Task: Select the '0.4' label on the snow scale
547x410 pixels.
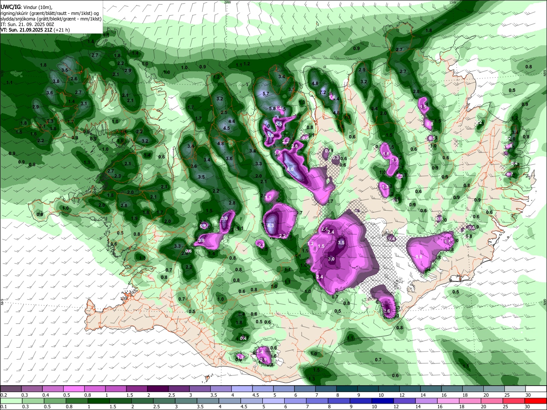Action: click(46, 395)
